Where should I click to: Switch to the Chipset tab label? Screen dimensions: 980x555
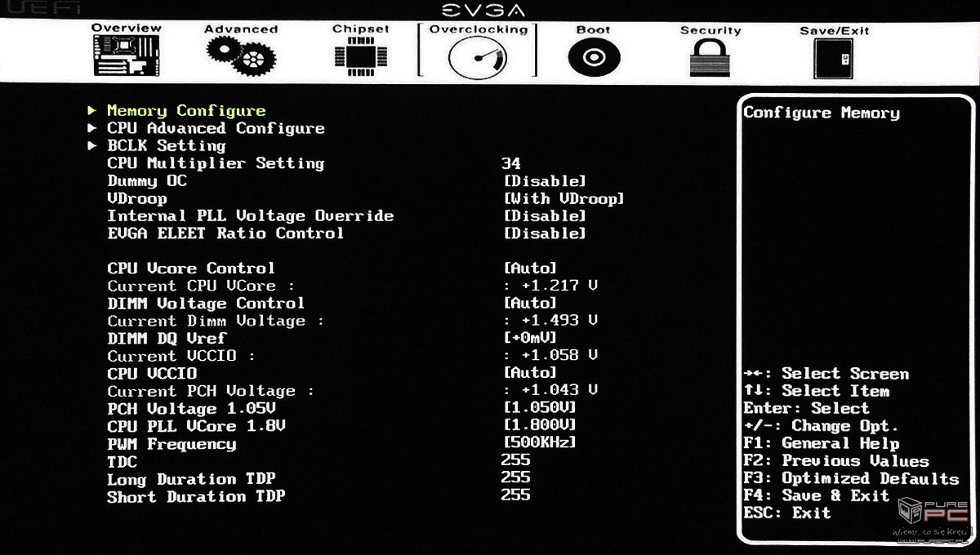pyautogui.click(x=360, y=29)
